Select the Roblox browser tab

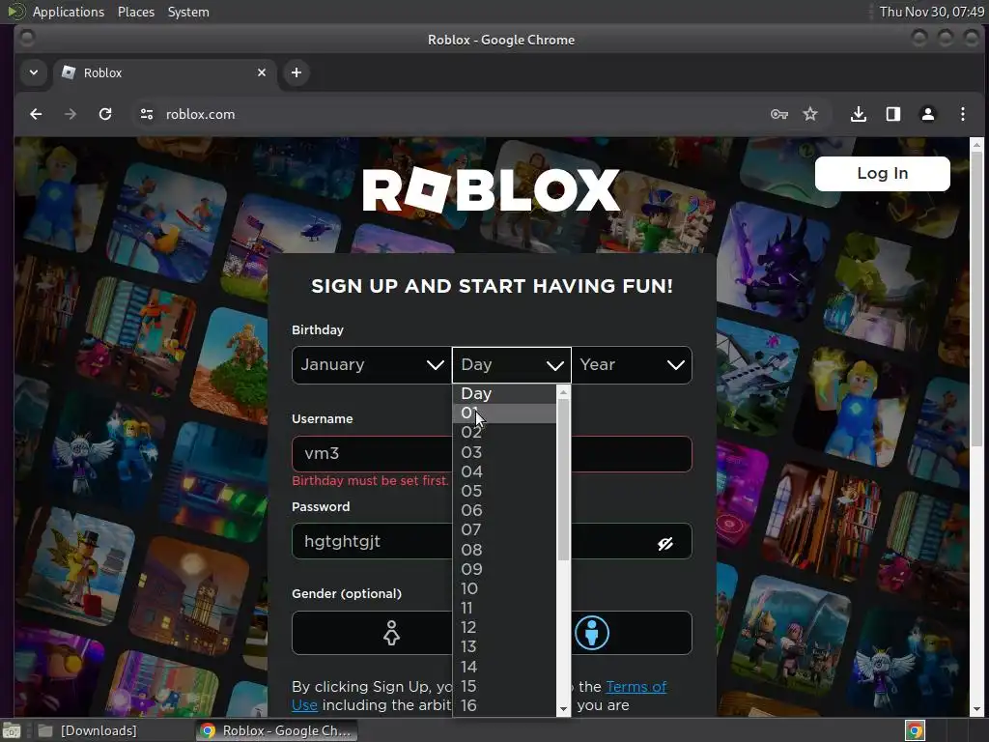pyautogui.click(x=164, y=72)
